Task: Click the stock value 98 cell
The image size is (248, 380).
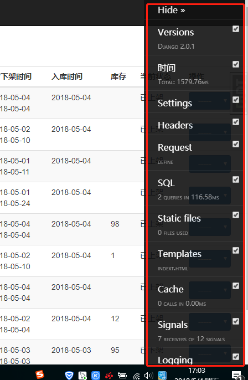Action: (115, 224)
